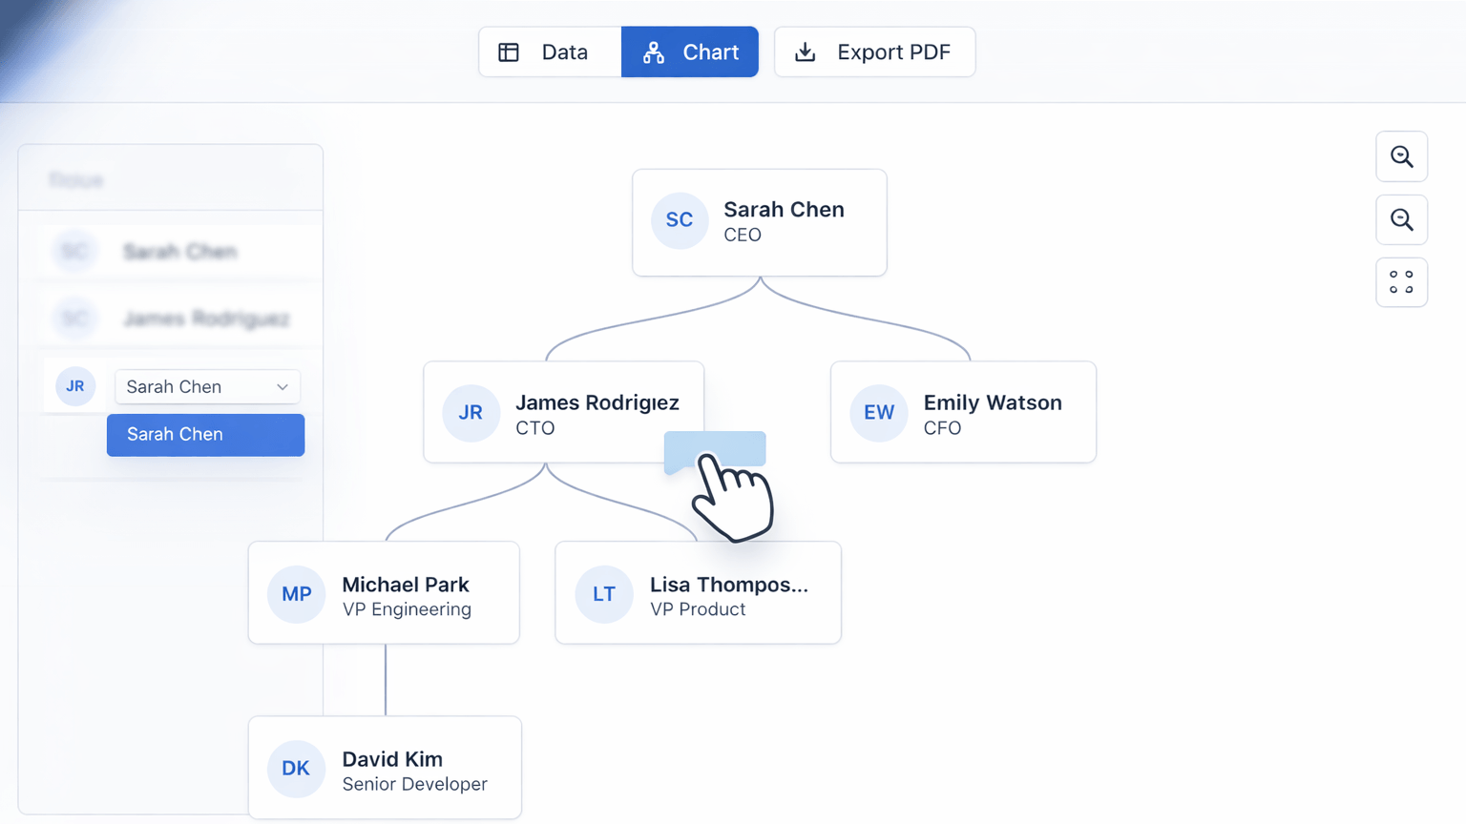This screenshot has height=824, width=1466.
Task: Click the DK avatar on David Kim's card
Action: tap(297, 768)
